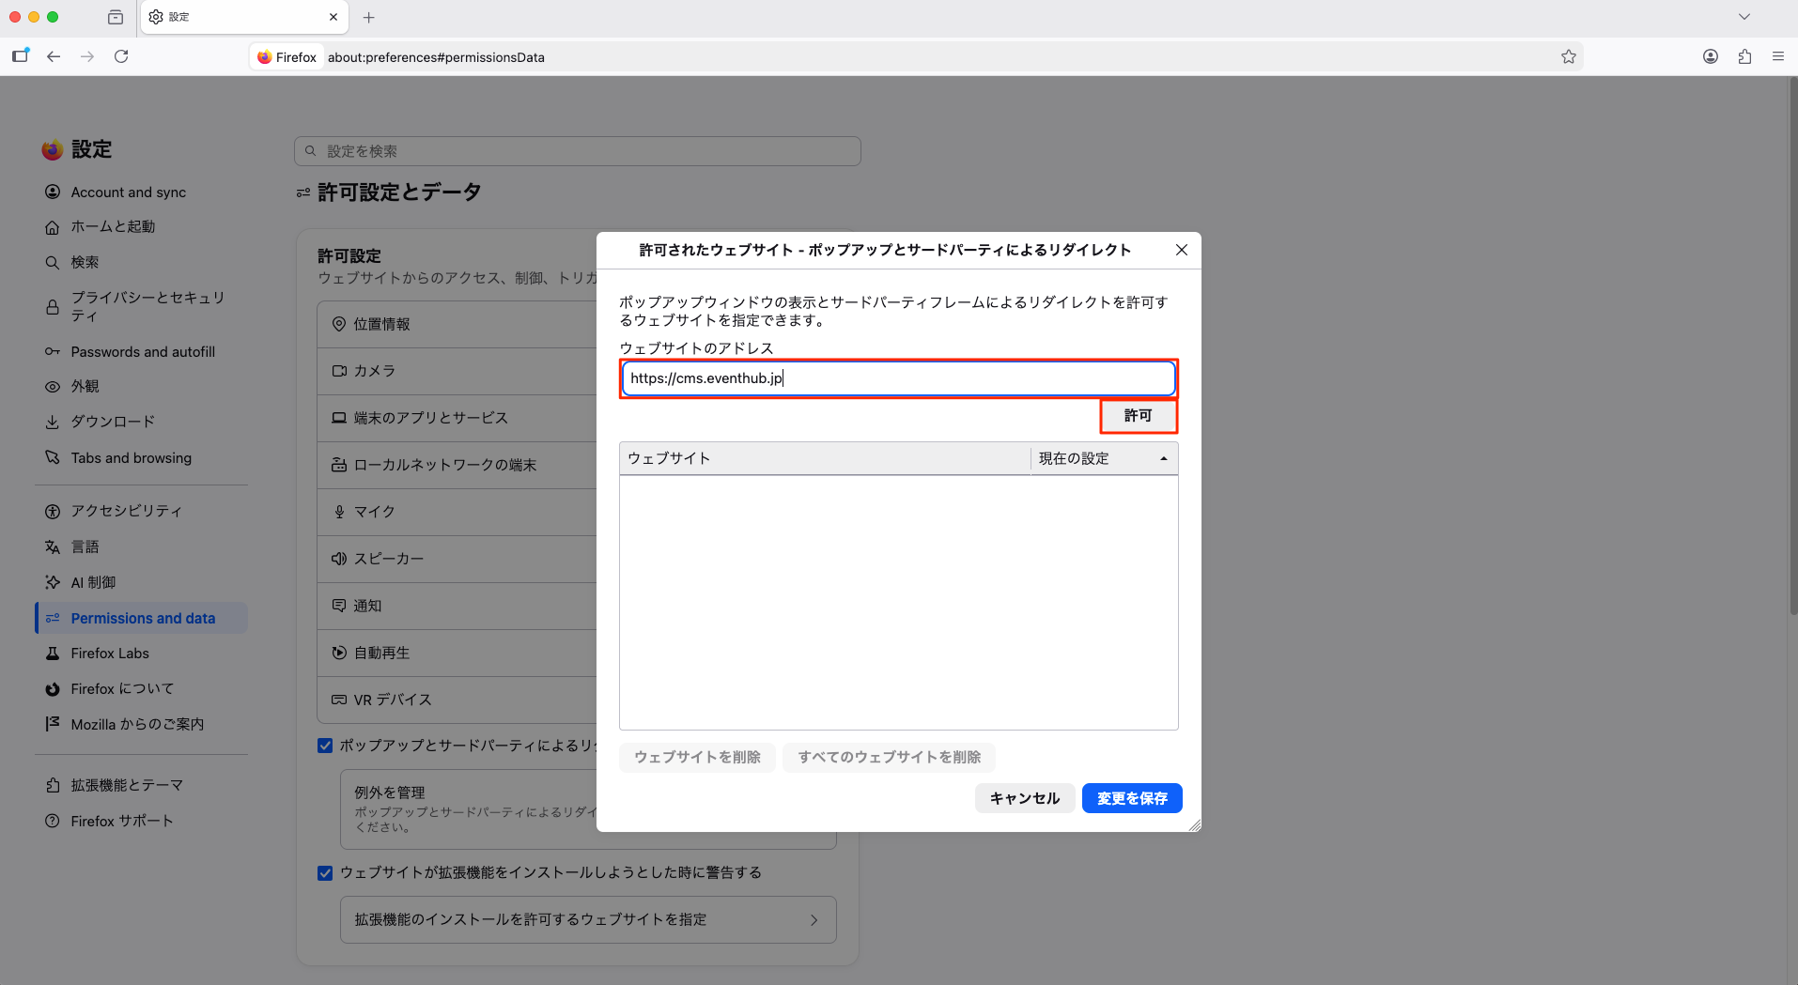Open ダウンロード settings category
Screen dimensions: 1798x985
(x=142, y=422)
